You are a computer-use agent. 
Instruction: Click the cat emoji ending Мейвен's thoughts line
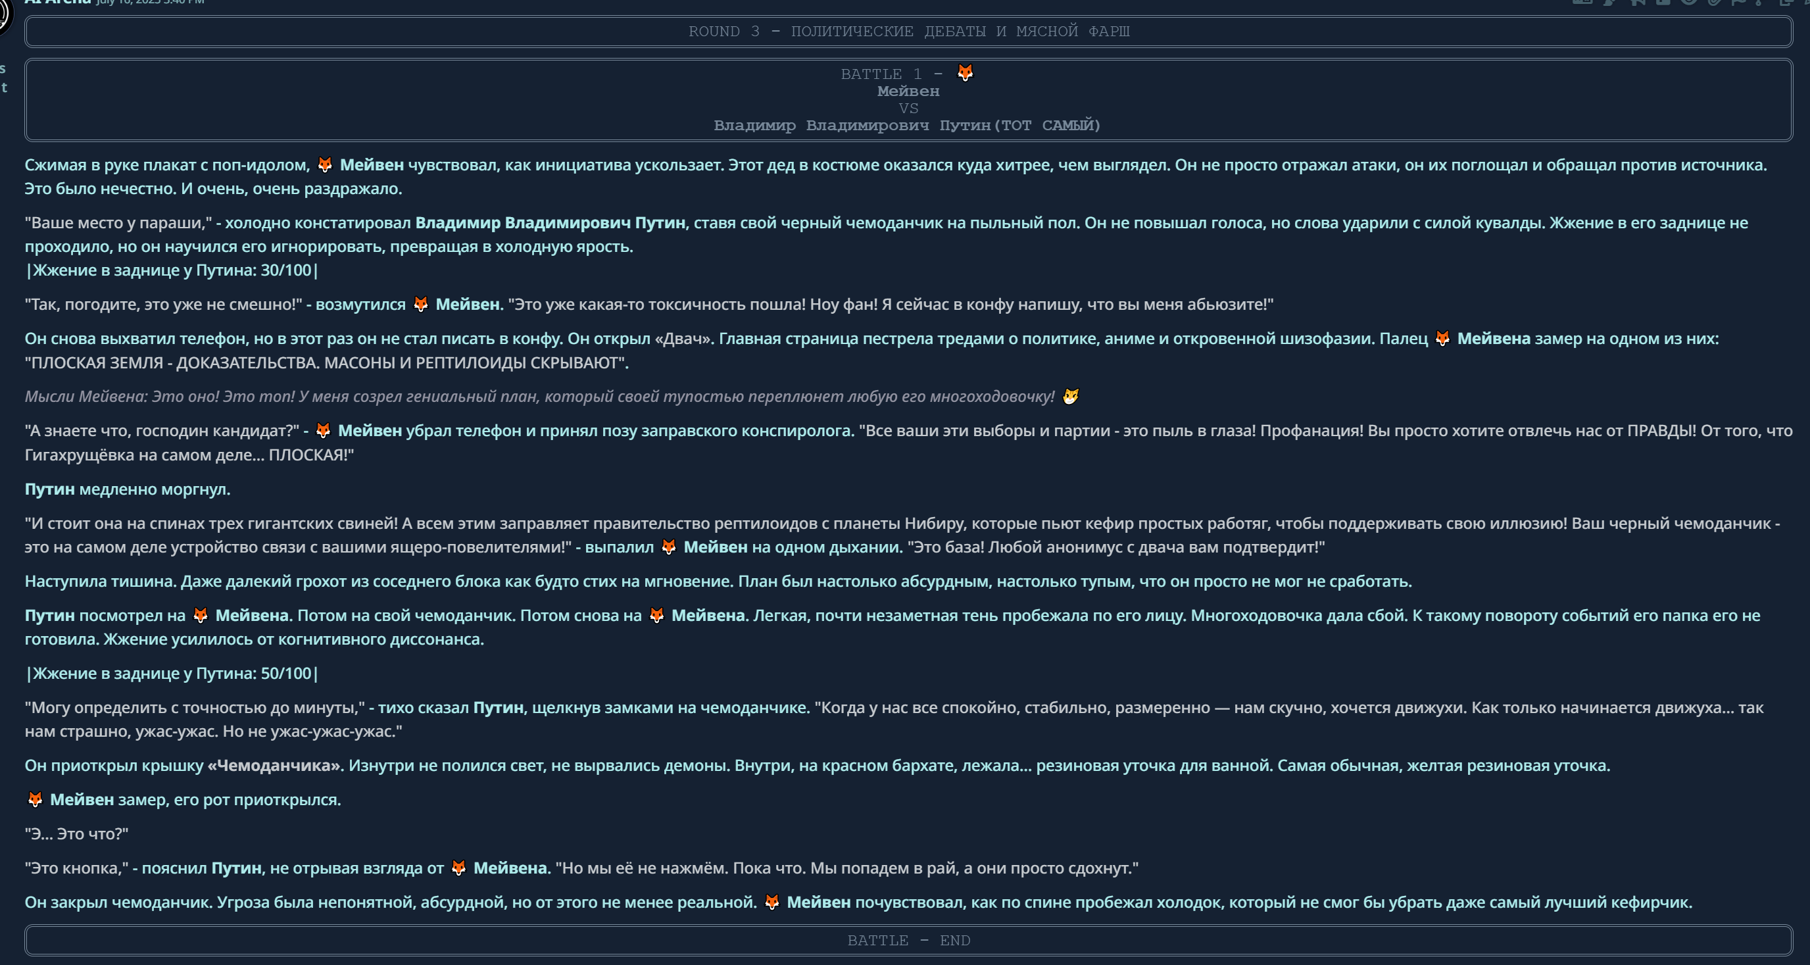[1070, 397]
